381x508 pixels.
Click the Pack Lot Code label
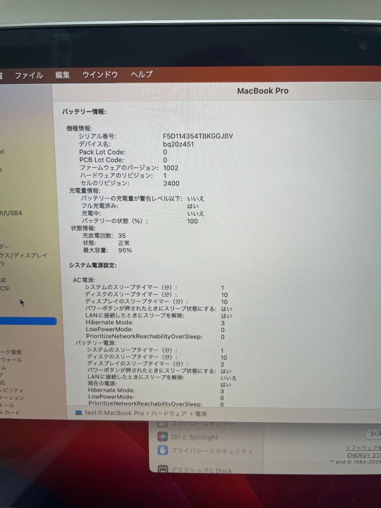102,152
